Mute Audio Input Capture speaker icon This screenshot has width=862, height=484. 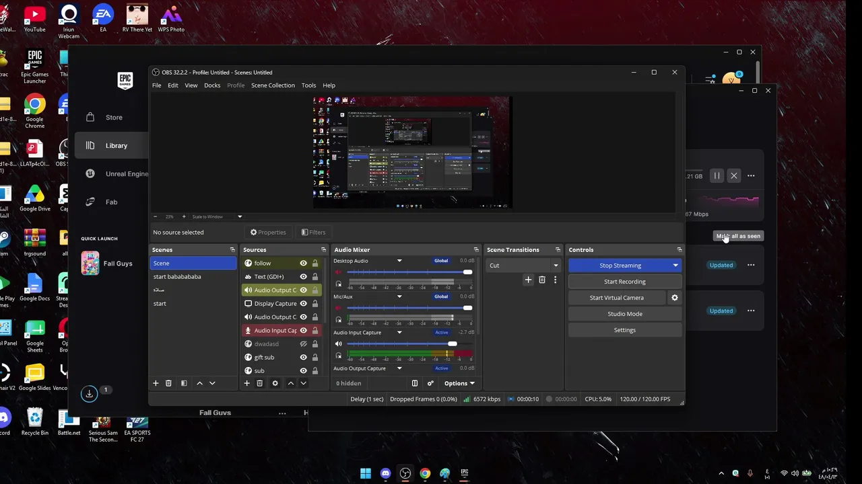click(x=338, y=344)
